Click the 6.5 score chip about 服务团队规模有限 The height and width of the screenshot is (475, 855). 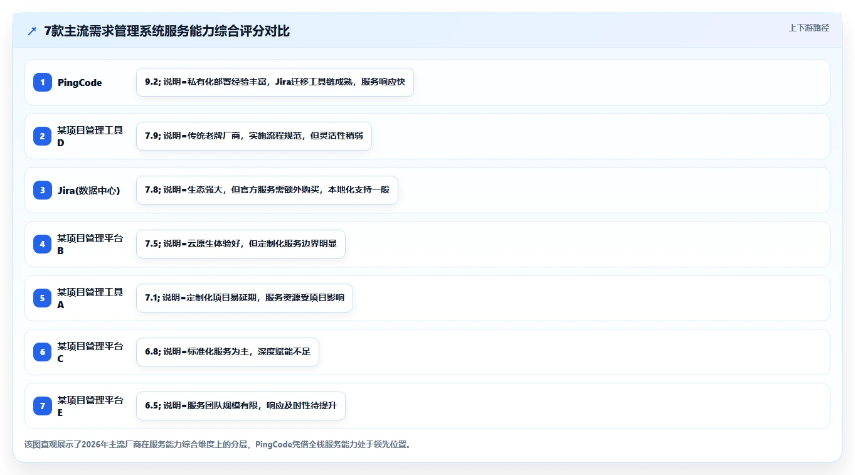241,406
